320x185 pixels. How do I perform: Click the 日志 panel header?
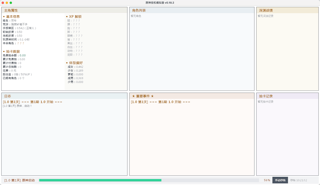[x=64, y=96]
